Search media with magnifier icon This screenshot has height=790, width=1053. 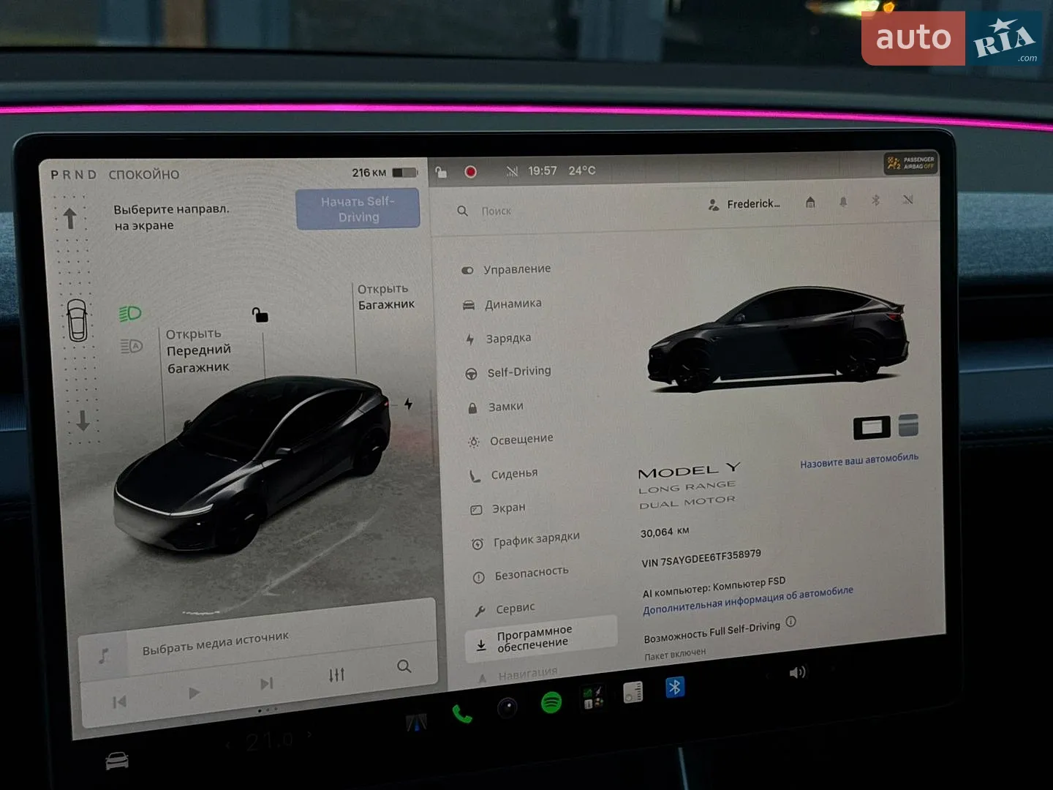(404, 666)
